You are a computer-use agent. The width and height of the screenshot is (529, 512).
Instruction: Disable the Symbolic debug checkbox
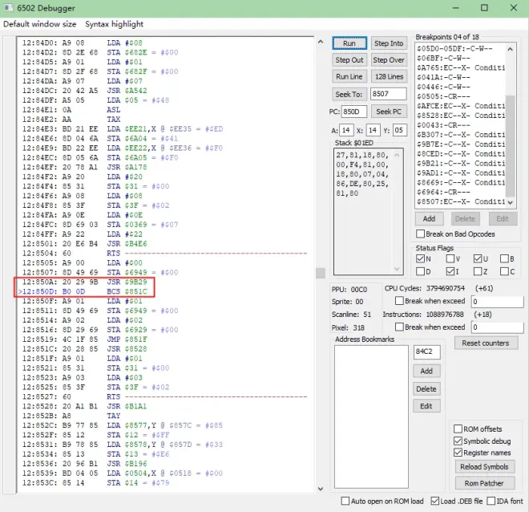coord(458,441)
